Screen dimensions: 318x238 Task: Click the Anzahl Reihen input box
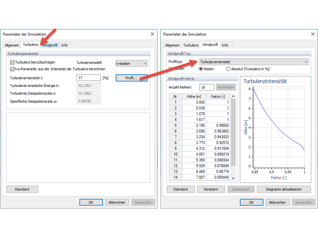[x=207, y=87]
